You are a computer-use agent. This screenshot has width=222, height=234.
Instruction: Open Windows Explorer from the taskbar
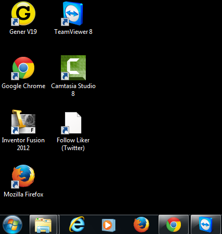tap(43, 225)
